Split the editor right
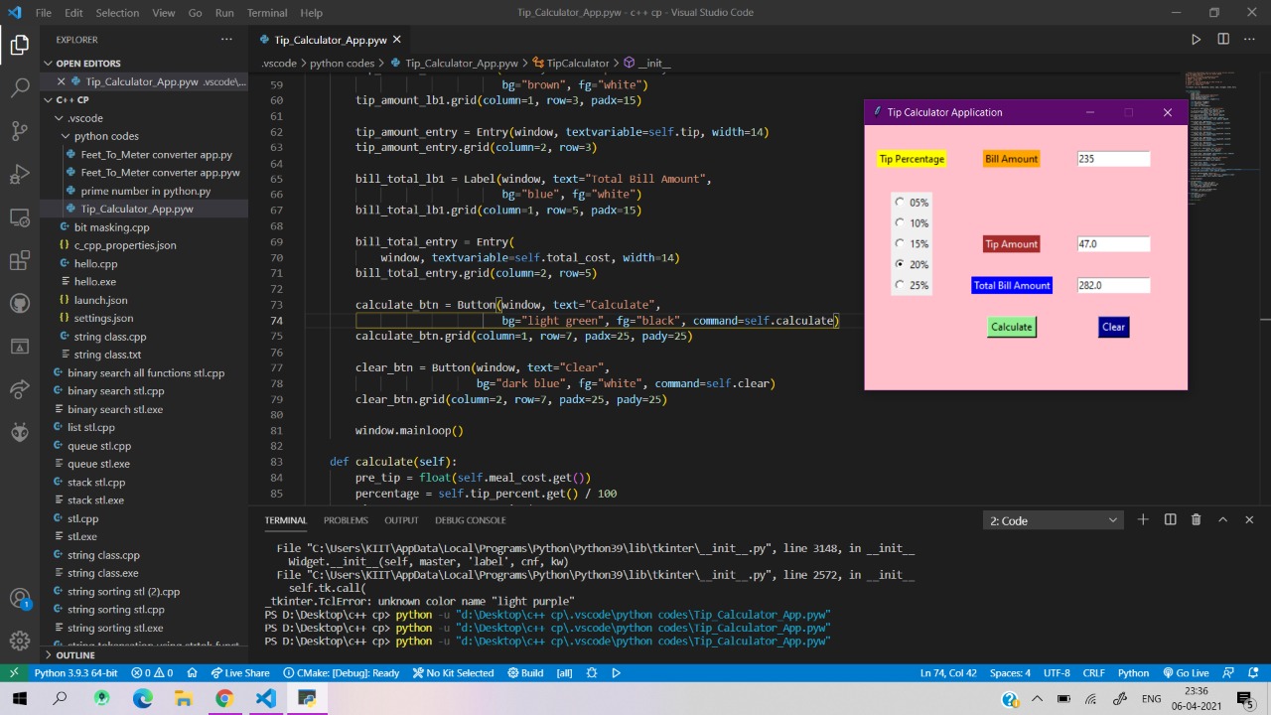Screen dimensions: 1271x715 pyautogui.click(x=1223, y=40)
